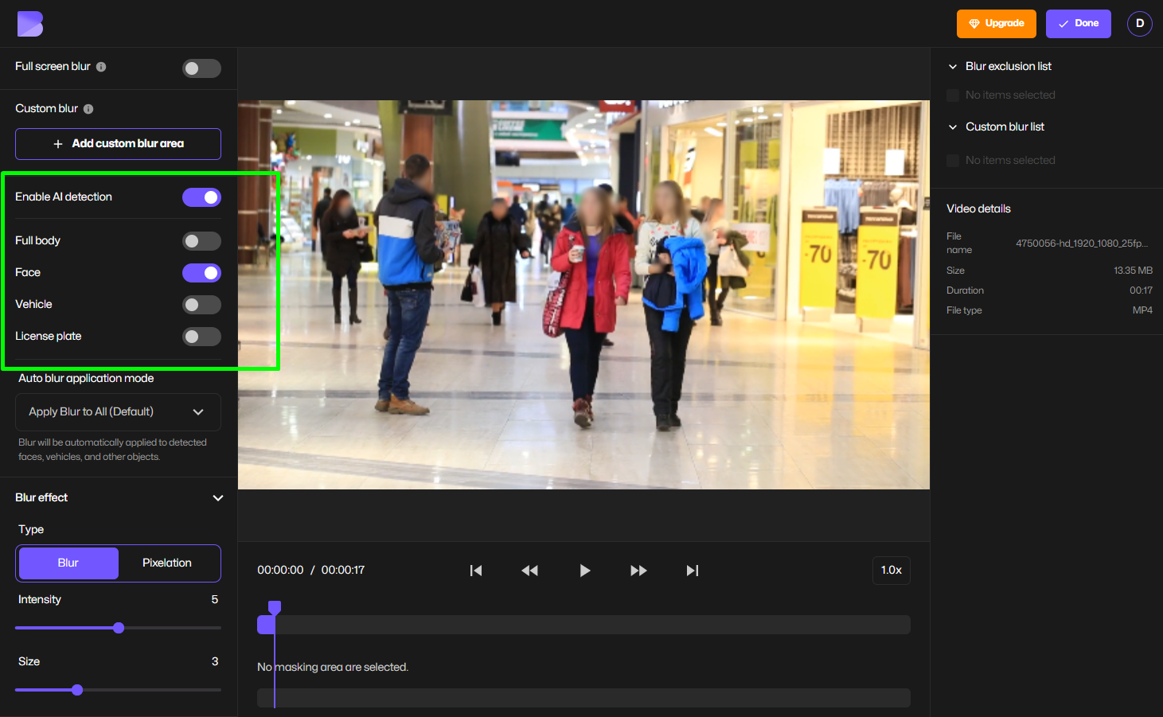Fast forward through the video
The width and height of the screenshot is (1163, 717).
click(x=638, y=570)
